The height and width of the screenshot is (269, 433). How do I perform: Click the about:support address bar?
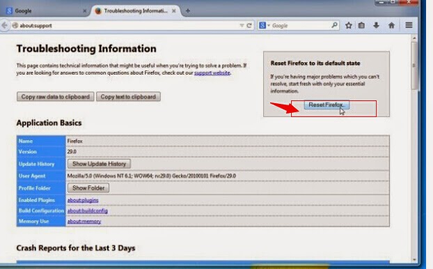click(x=127, y=25)
